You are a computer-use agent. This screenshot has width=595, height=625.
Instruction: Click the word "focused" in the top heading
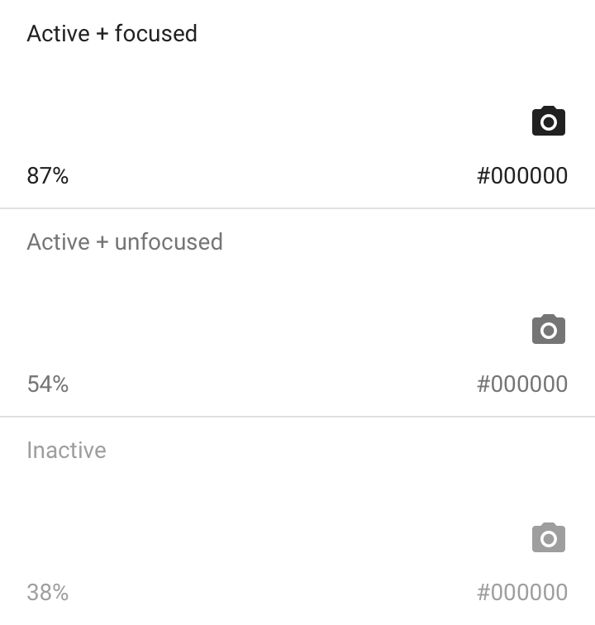[156, 34]
